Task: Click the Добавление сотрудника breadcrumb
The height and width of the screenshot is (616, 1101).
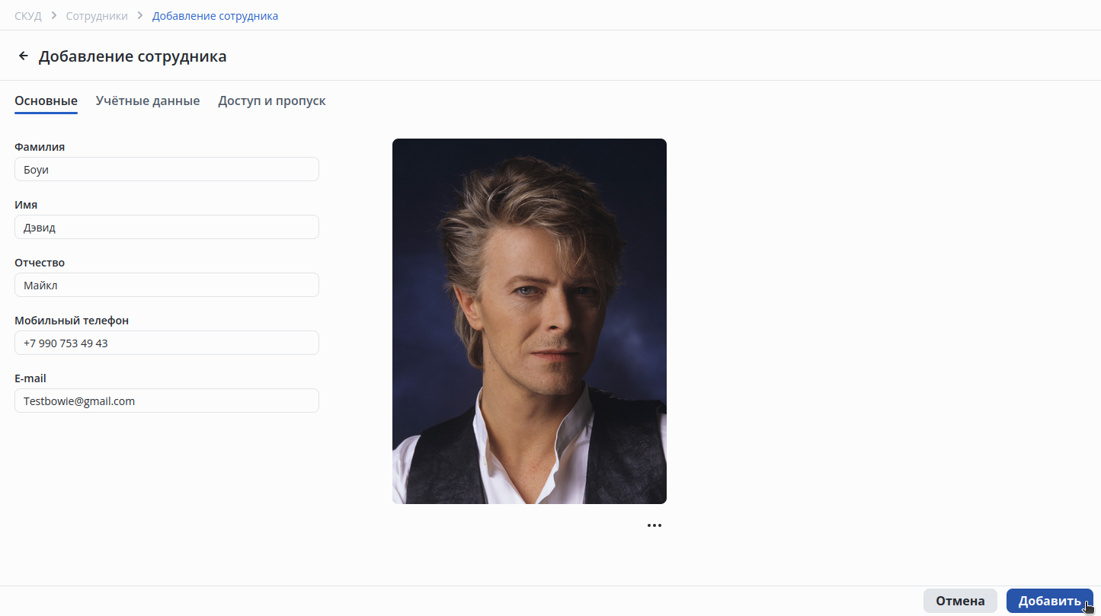Action: click(215, 15)
